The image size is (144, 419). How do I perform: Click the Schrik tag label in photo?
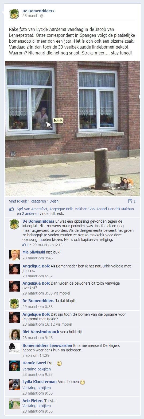click(x=58, y=121)
